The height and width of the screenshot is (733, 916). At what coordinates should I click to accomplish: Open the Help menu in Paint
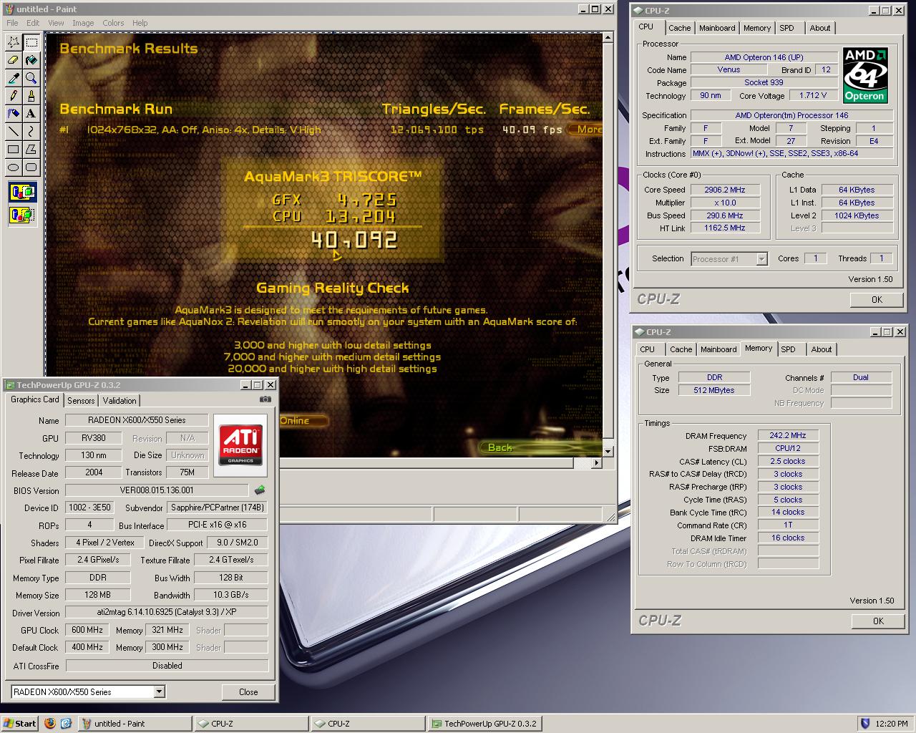coord(140,23)
